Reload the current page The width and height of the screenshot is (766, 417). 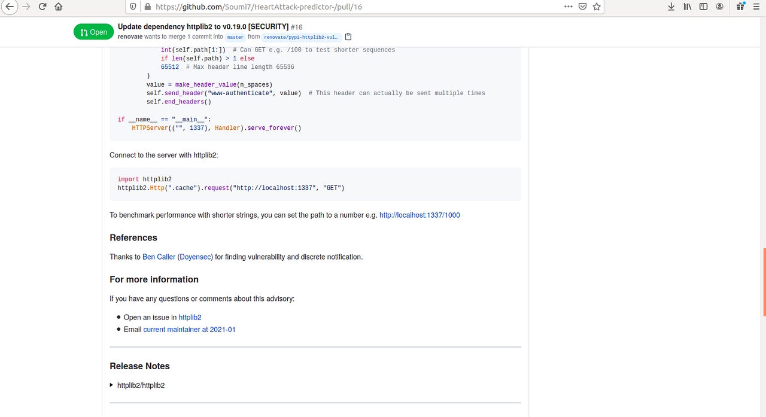pyautogui.click(x=41, y=7)
